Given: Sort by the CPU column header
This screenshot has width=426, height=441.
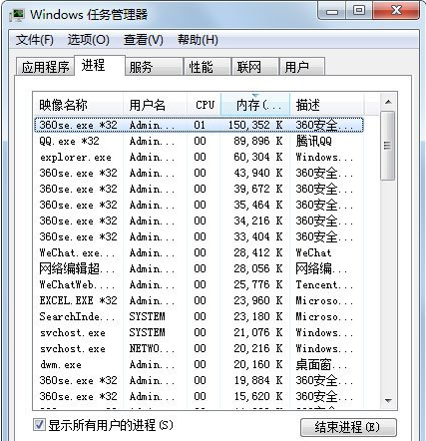Looking at the screenshot, I should (204, 105).
